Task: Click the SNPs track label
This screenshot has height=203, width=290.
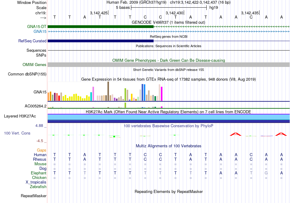Action: pyautogui.click(x=41, y=55)
